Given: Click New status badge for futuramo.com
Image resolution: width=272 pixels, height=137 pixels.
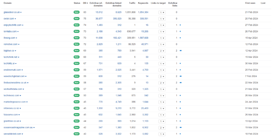Looking at the screenshot, I should pos(76,115).
